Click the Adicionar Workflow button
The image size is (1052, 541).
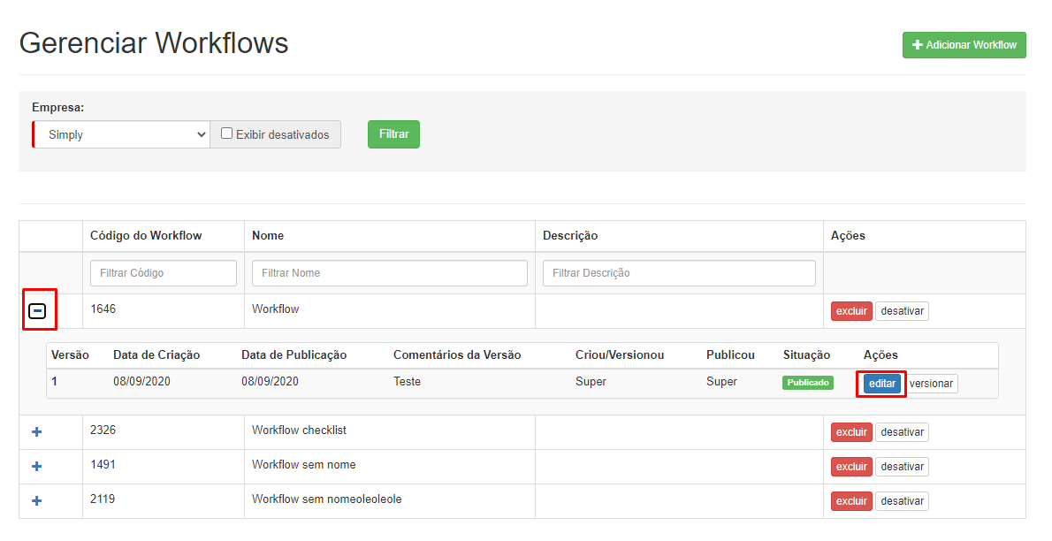[x=964, y=45]
